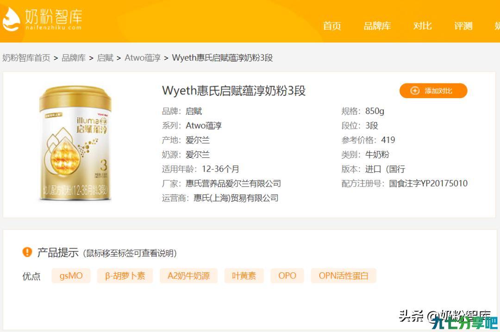Click the series value Atwo蕴淳
The width and height of the screenshot is (500, 332).
point(204,125)
